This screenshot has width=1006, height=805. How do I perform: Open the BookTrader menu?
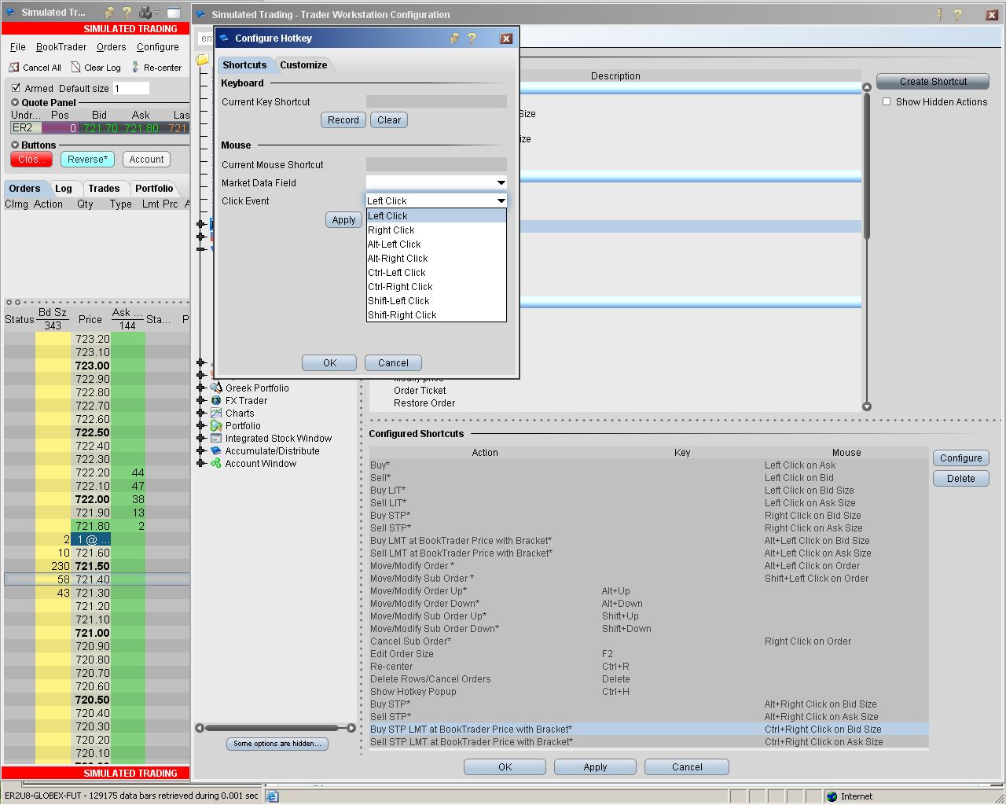tap(61, 47)
